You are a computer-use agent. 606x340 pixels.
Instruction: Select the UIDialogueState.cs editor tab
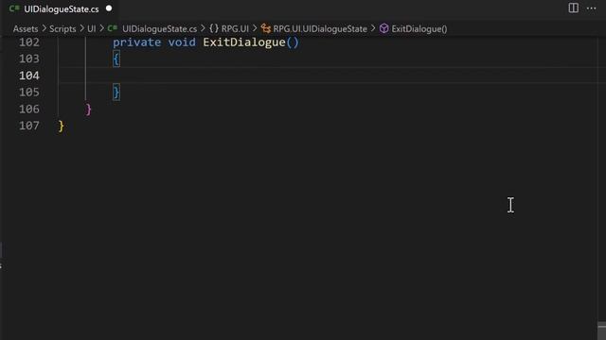click(61, 8)
